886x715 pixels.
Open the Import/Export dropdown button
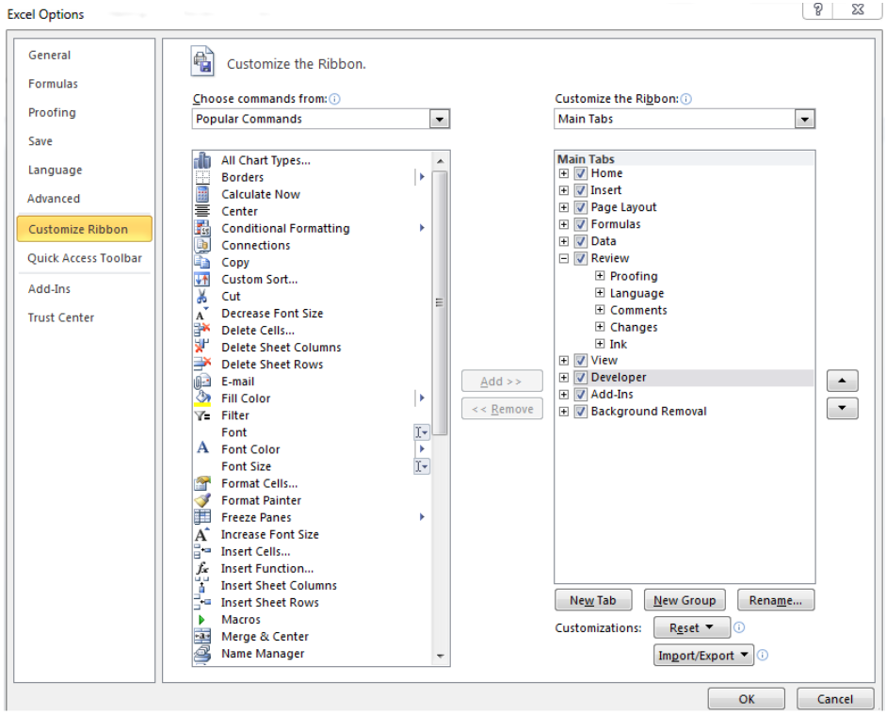click(x=703, y=655)
